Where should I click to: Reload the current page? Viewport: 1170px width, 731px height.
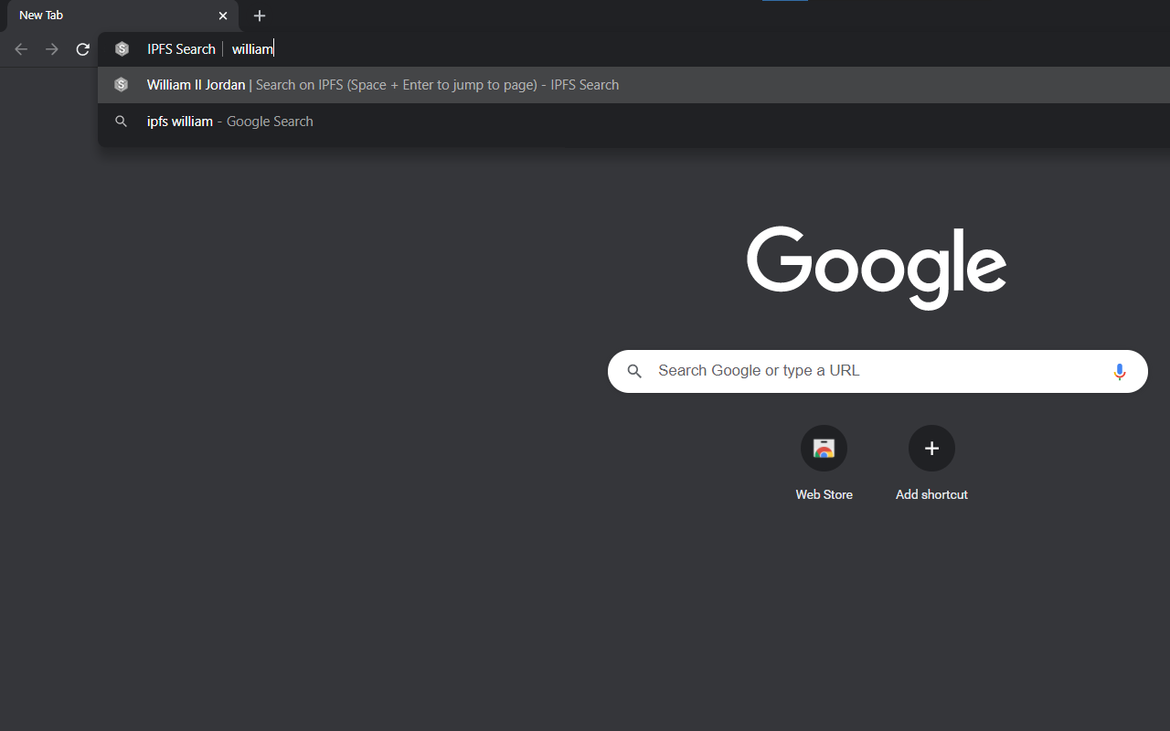pyautogui.click(x=83, y=49)
